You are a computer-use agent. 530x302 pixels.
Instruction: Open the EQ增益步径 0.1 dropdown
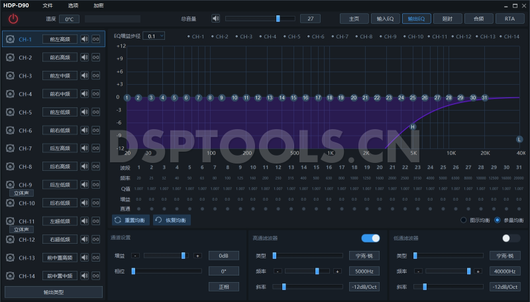pos(154,36)
